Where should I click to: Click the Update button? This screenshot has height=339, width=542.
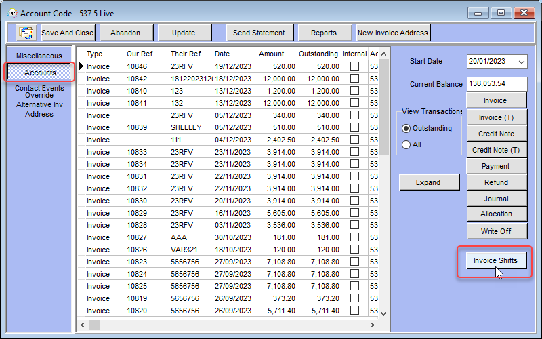pyautogui.click(x=184, y=33)
